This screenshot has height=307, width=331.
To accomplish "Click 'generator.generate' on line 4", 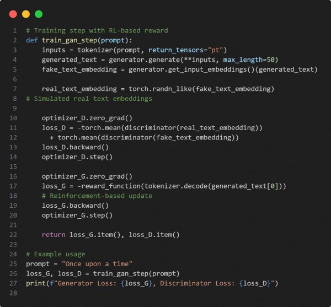I will tap(144, 60).
